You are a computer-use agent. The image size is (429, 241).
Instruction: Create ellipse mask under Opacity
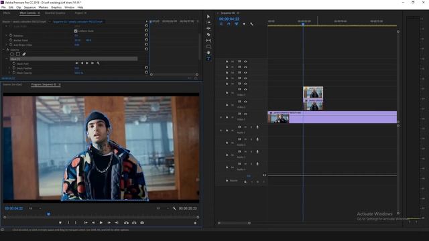coord(12,54)
